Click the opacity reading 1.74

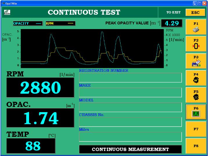click(x=40, y=118)
